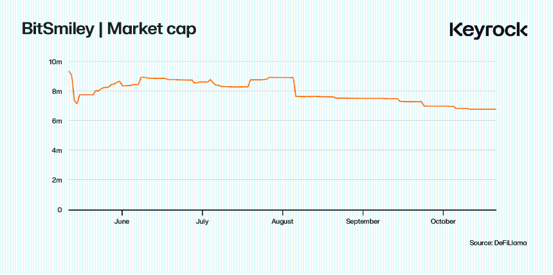Select the August x-axis label
Screen dimensions: 553x275
tap(282, 222)
